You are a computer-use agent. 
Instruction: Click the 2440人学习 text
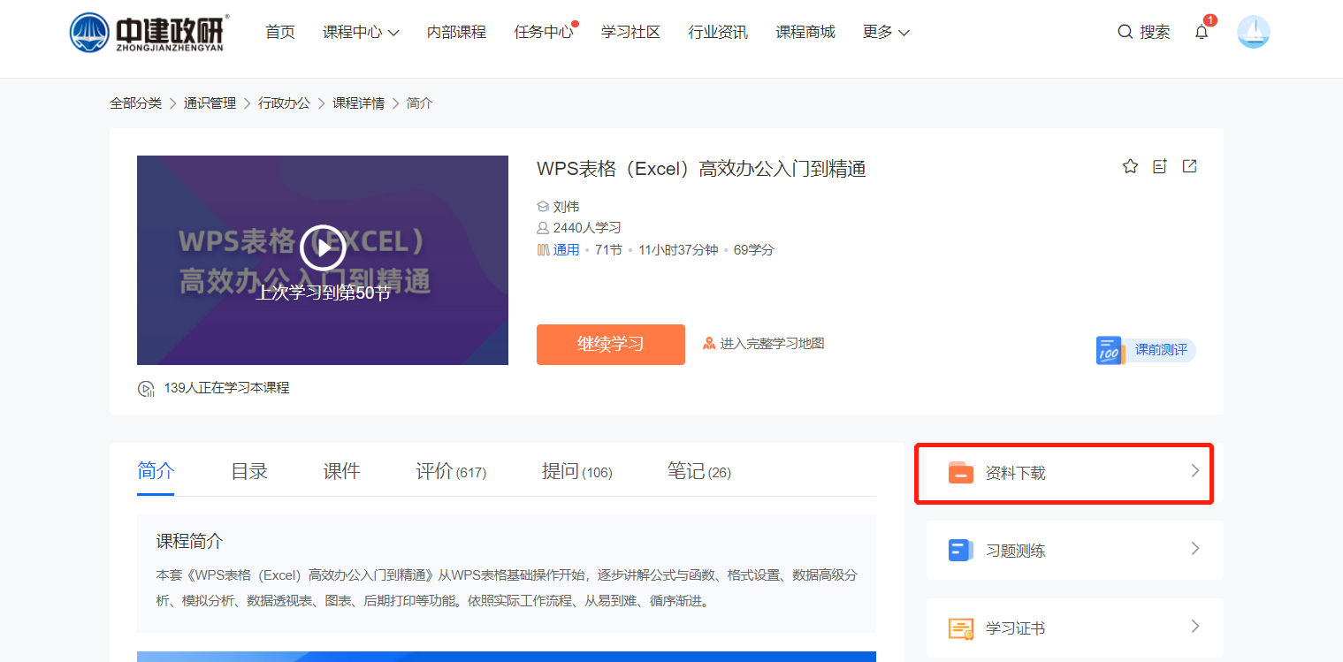(x=587, y=228)
